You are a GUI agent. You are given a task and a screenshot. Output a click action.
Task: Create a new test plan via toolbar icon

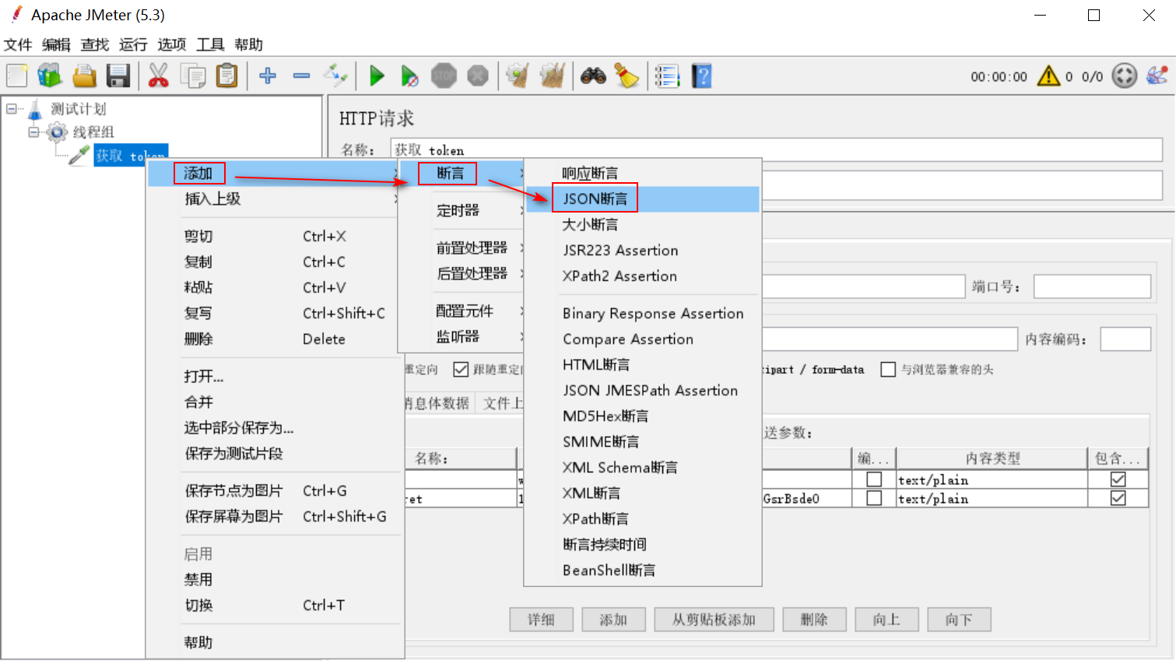coord(17,76)
